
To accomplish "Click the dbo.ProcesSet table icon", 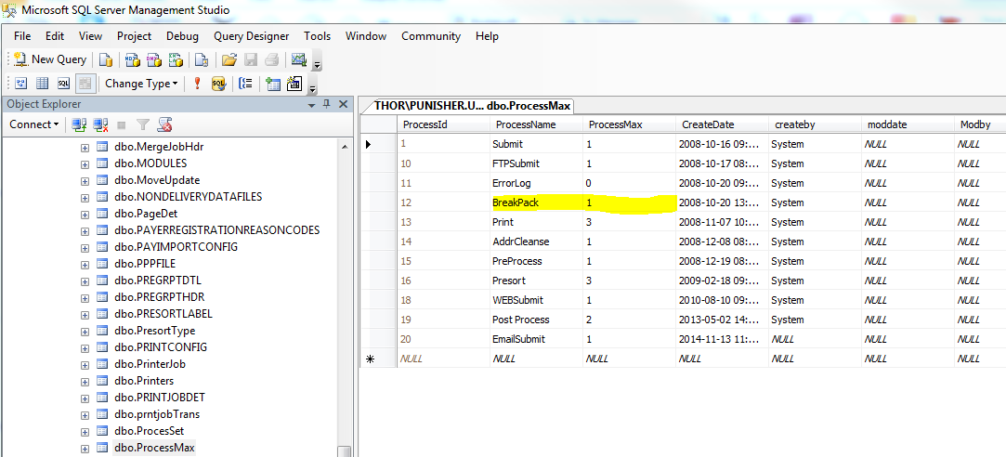I will [103, 431].
